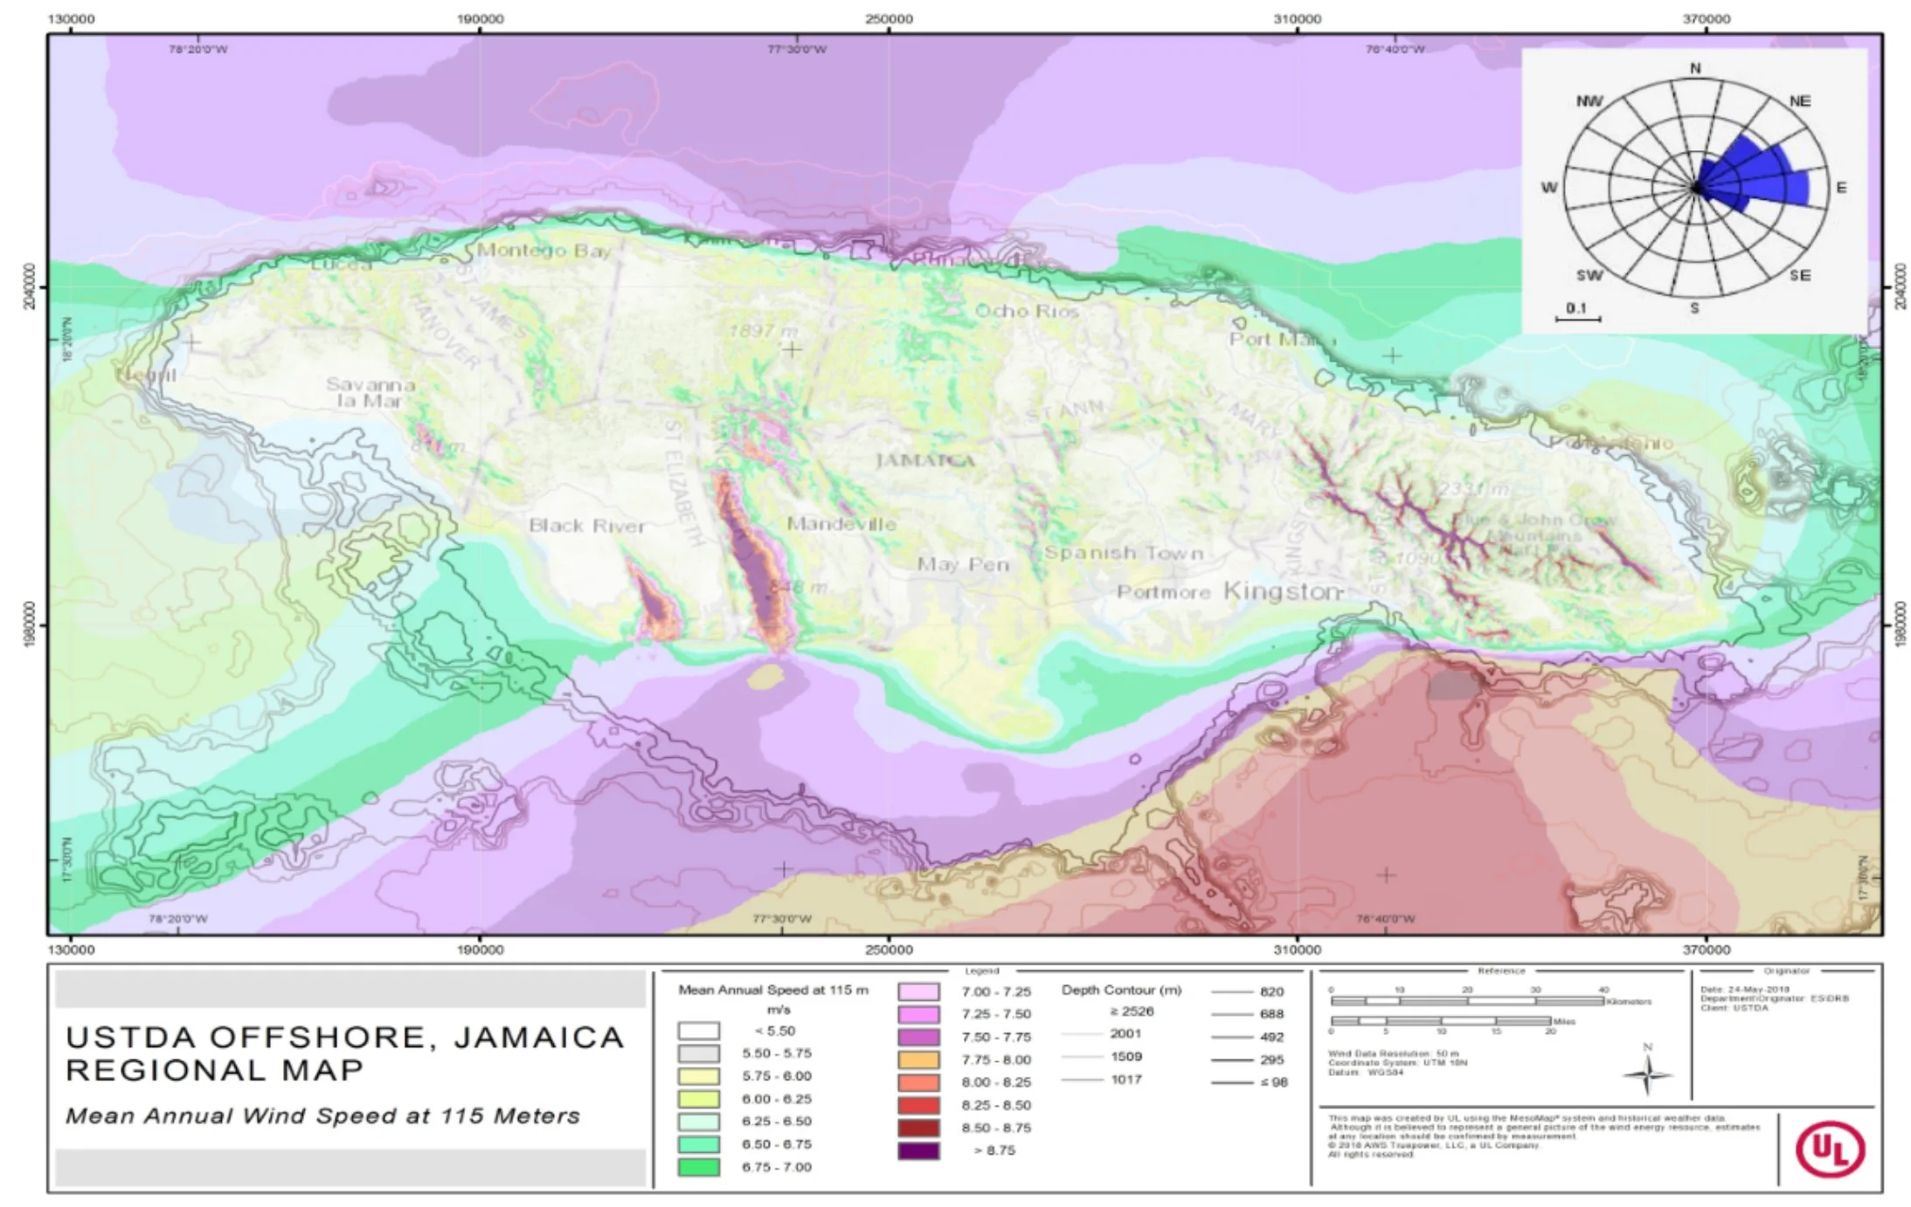Click the 295 depth contour line sample

[1233, 1060]
